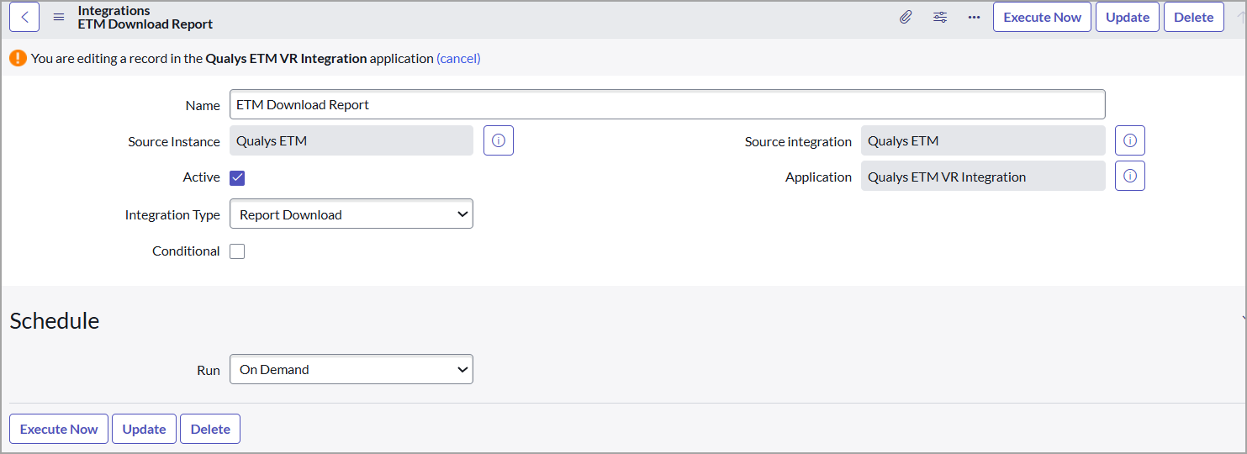The height and width of the screenshot is (454, 1247).
Task: Click info icon beside Source integration
Action: click(x=1129, y=141)
